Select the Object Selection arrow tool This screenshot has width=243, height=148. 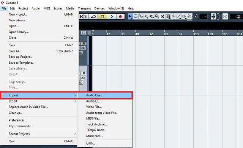point(130,16)
